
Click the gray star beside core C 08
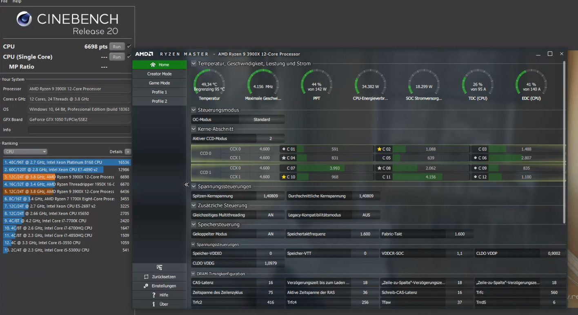pyautogui.click(x=379, y=168)
